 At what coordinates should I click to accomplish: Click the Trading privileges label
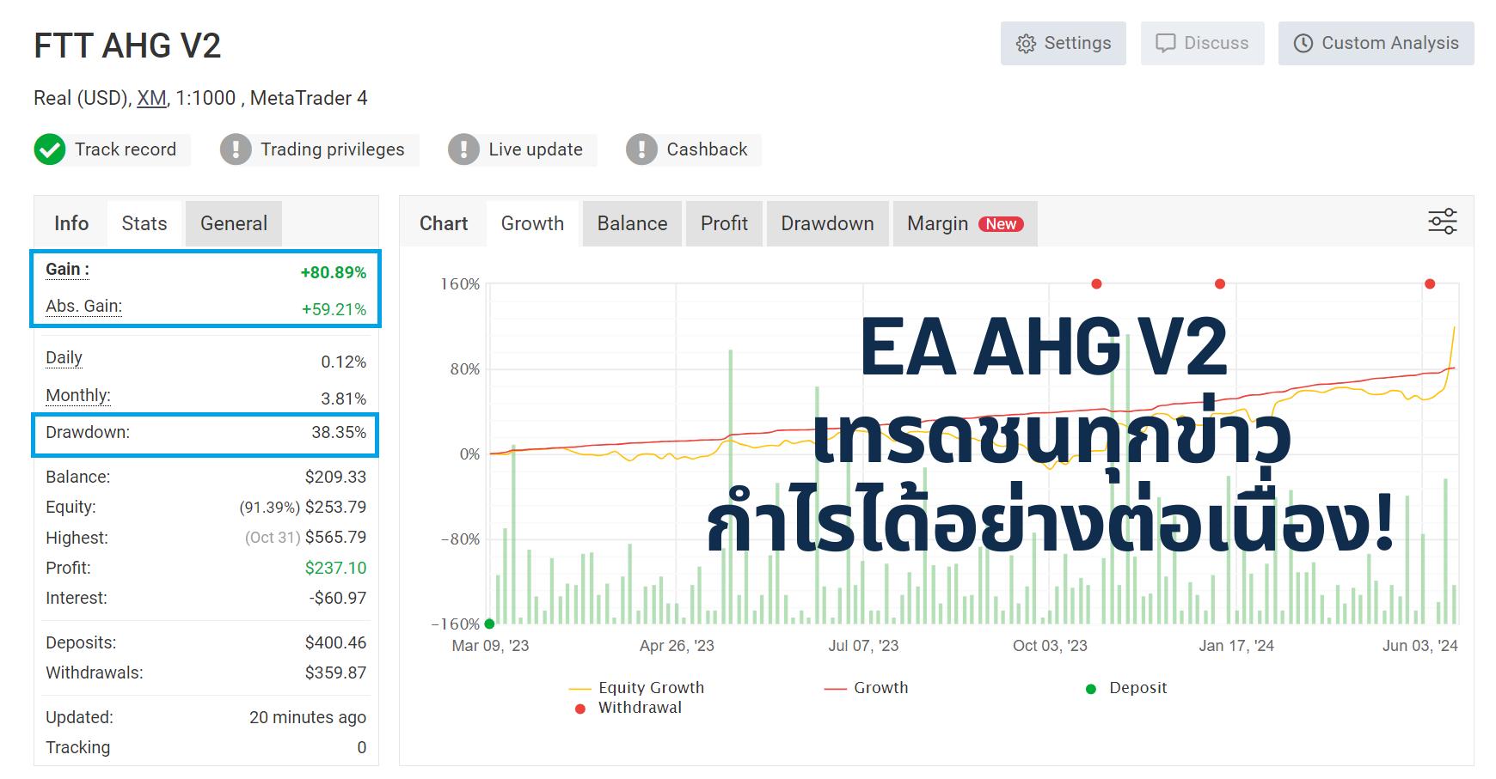[333, 149]
